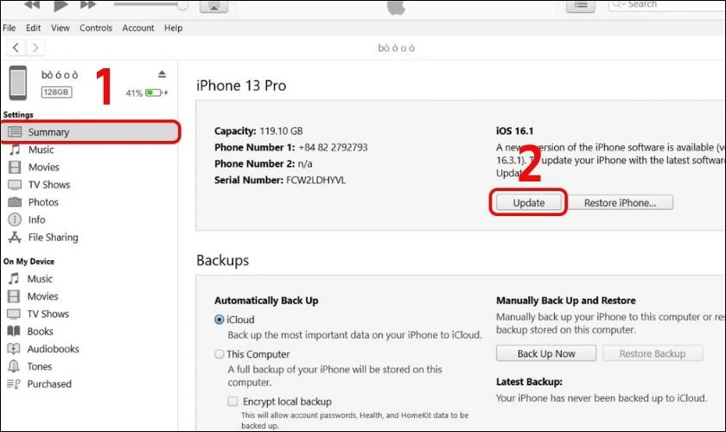The height and width of the screenshot is (432, 726).
Task: Click the serial number FCW2LDHYVL
Action: point(315,180)
